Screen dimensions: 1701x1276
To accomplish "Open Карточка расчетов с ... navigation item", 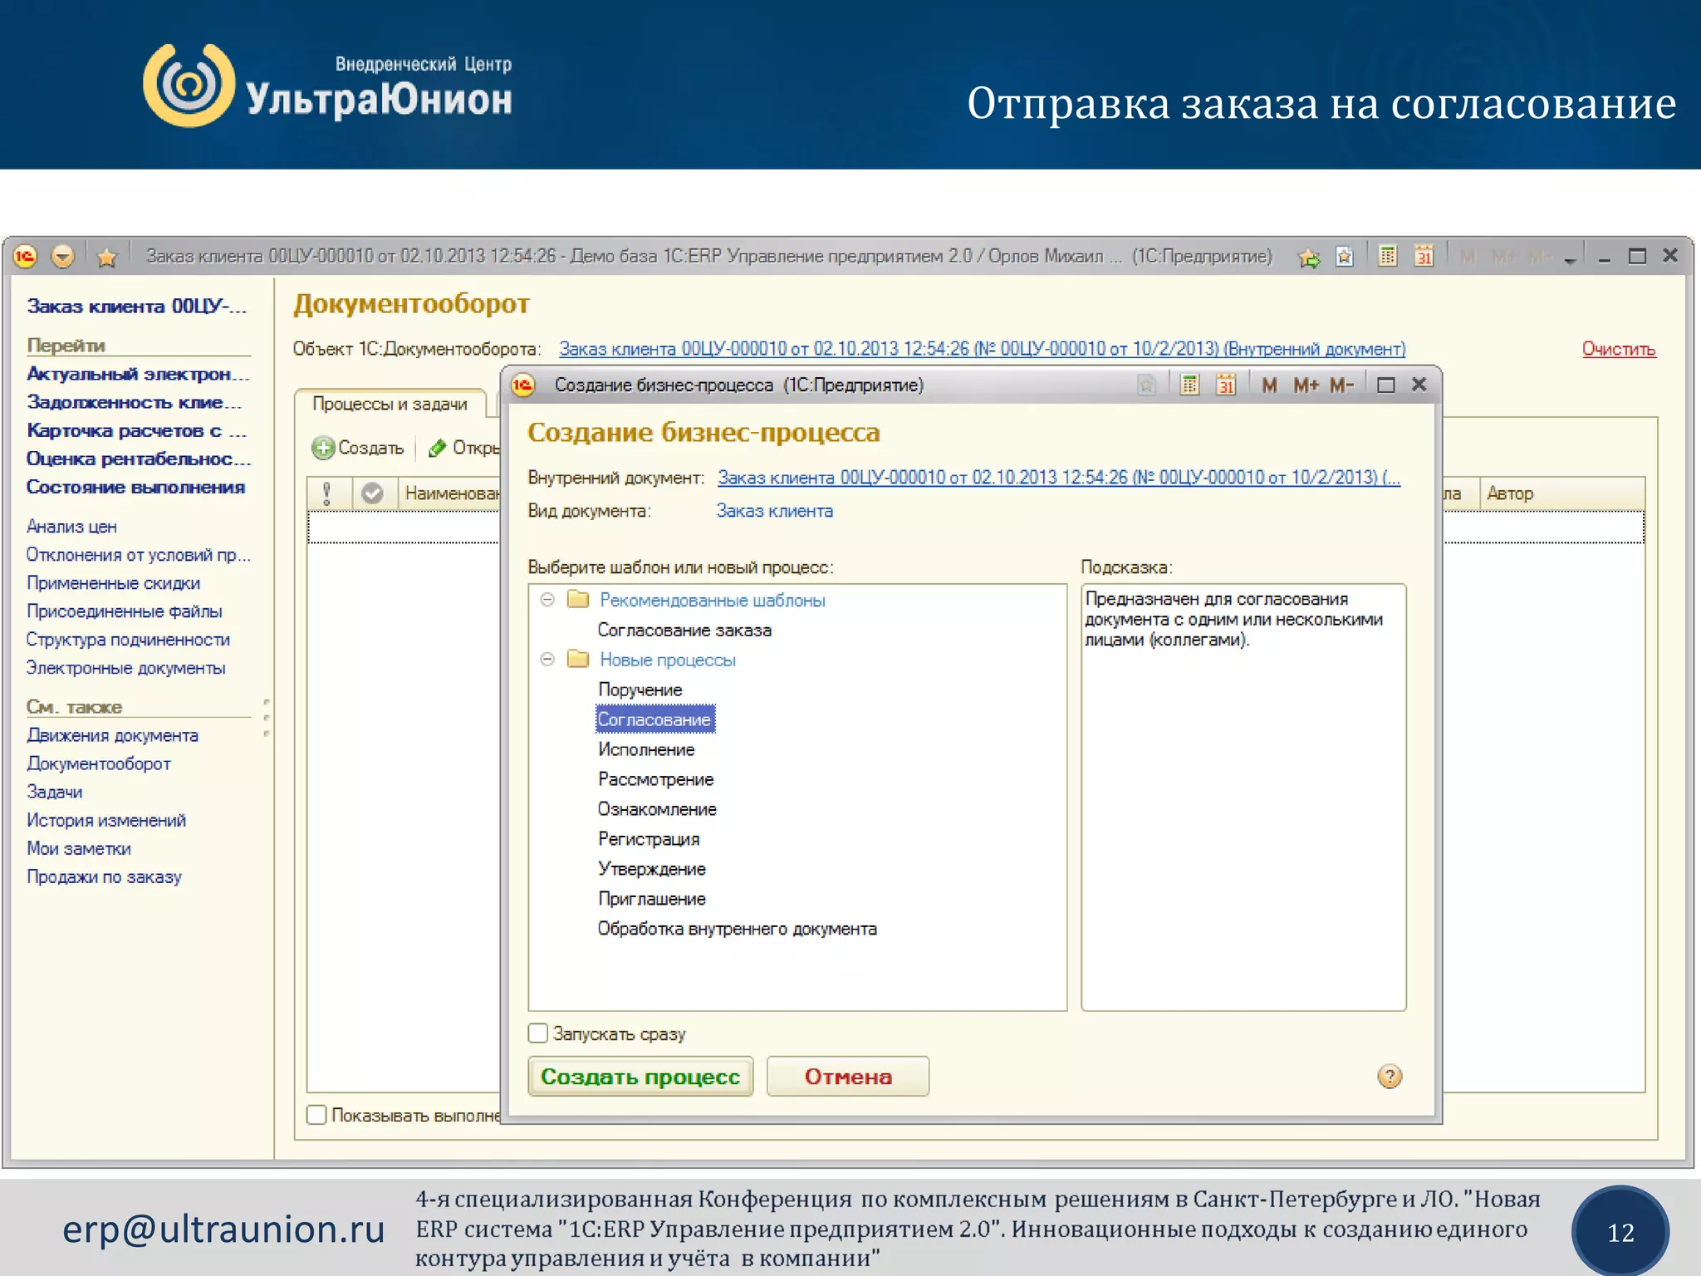I will click(x=136, y=430).
